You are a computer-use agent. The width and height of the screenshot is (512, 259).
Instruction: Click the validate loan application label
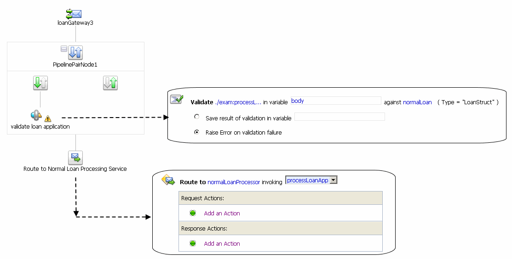coord(40,126)
